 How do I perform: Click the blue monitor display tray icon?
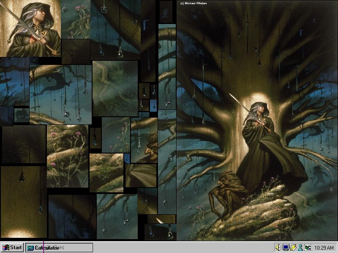click(286, 248)
